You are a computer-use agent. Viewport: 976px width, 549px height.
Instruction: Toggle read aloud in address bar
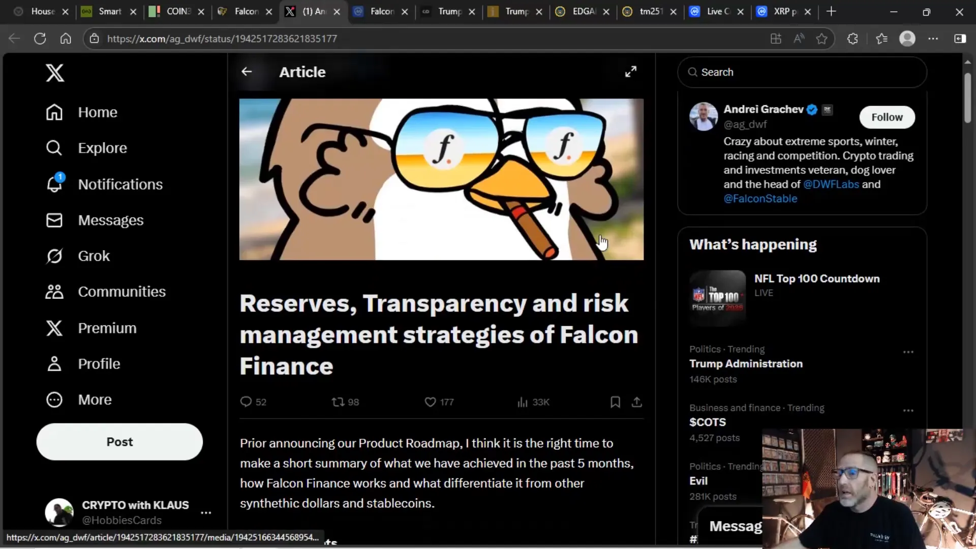(799, 39)
